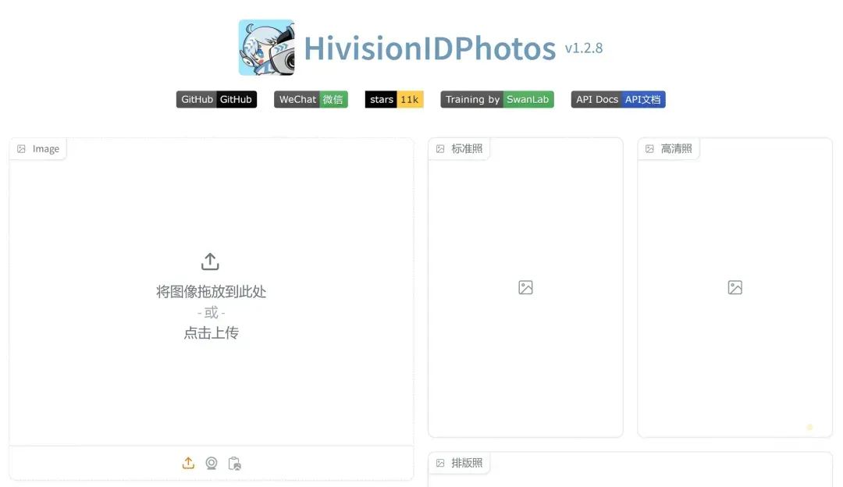Viewport: 843px width, 487px height.
Task: Click the HivisionIDPhotos mascot logo
Action: 267,48
